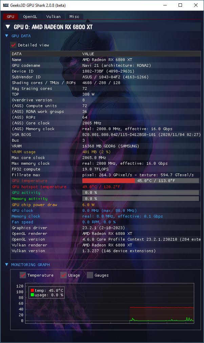Click the red temp legend swatch
Image resolution: width=204 pixels, height=343 pixels.
(x=32, y=290)
